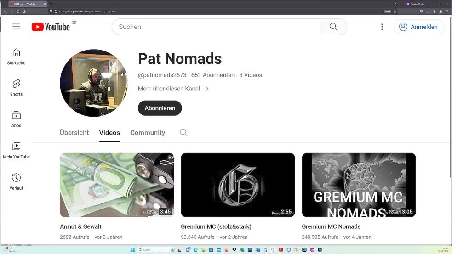Open the Armut & Gewalt video title

pyautogui.click(x=81, y=226)
